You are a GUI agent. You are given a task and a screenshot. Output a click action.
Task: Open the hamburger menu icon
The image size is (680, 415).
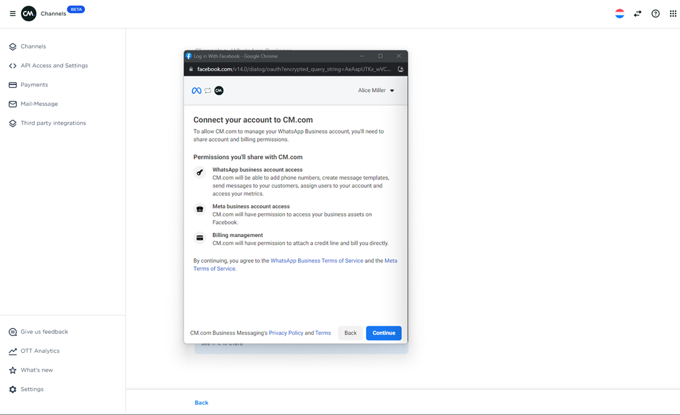pos(12,13)
